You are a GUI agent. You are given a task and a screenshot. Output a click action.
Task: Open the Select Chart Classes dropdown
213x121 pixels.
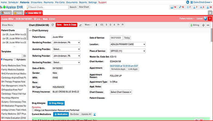(121, 92)
